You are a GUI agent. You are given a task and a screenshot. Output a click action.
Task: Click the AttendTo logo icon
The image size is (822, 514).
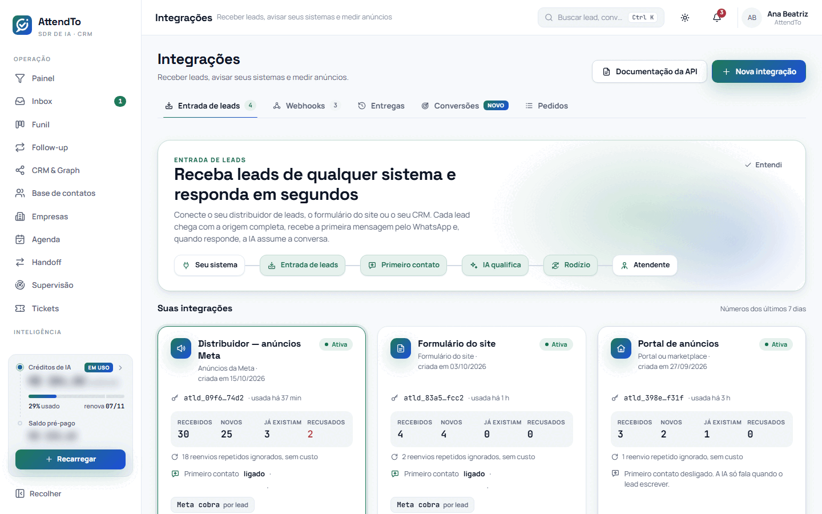22,25
